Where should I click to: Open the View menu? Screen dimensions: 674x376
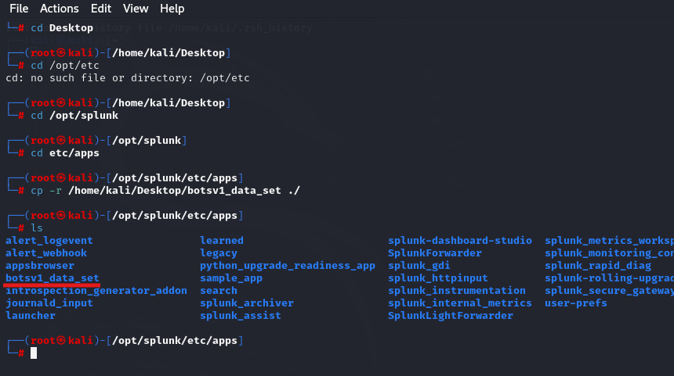[136, 9]
